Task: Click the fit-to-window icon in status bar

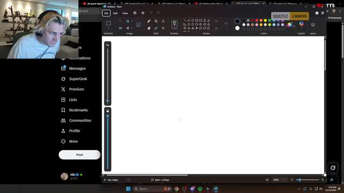Action: coord(267,180)
